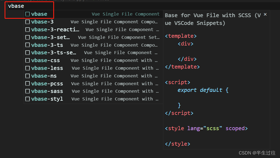Pick the vbase-styl snippet suggestion

[x=93, y=99]
